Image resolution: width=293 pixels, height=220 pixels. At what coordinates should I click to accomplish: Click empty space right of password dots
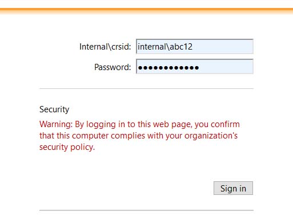[227, 67]
